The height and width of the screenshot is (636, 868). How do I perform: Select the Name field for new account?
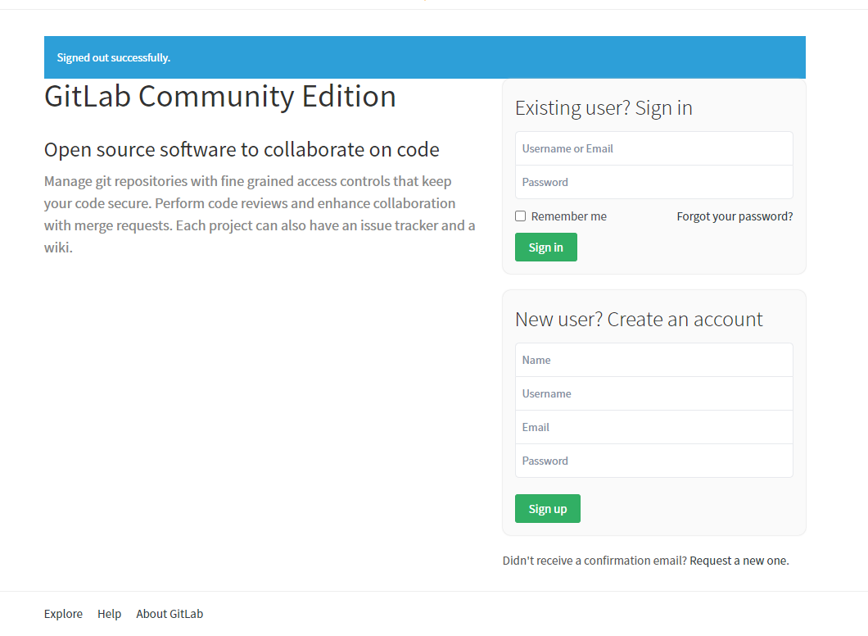(x=653, y=360)
